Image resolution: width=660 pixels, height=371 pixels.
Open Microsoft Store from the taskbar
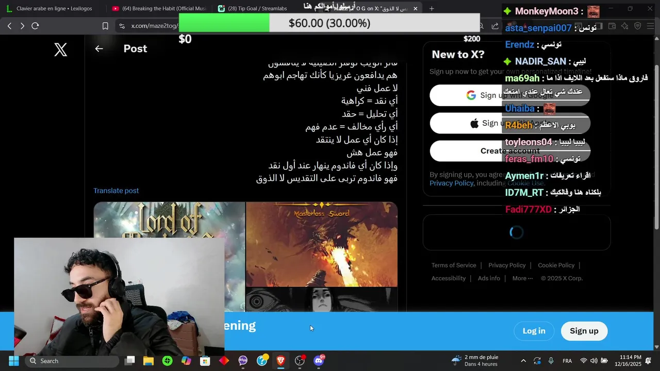[205, 361]
